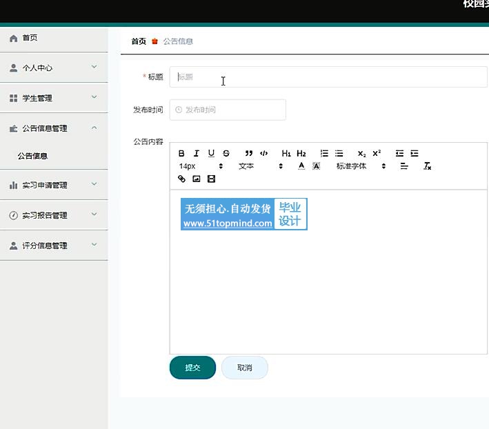
Task: Collapse 公告信息管理 sidebar menu
Action: tap(54, 128)
